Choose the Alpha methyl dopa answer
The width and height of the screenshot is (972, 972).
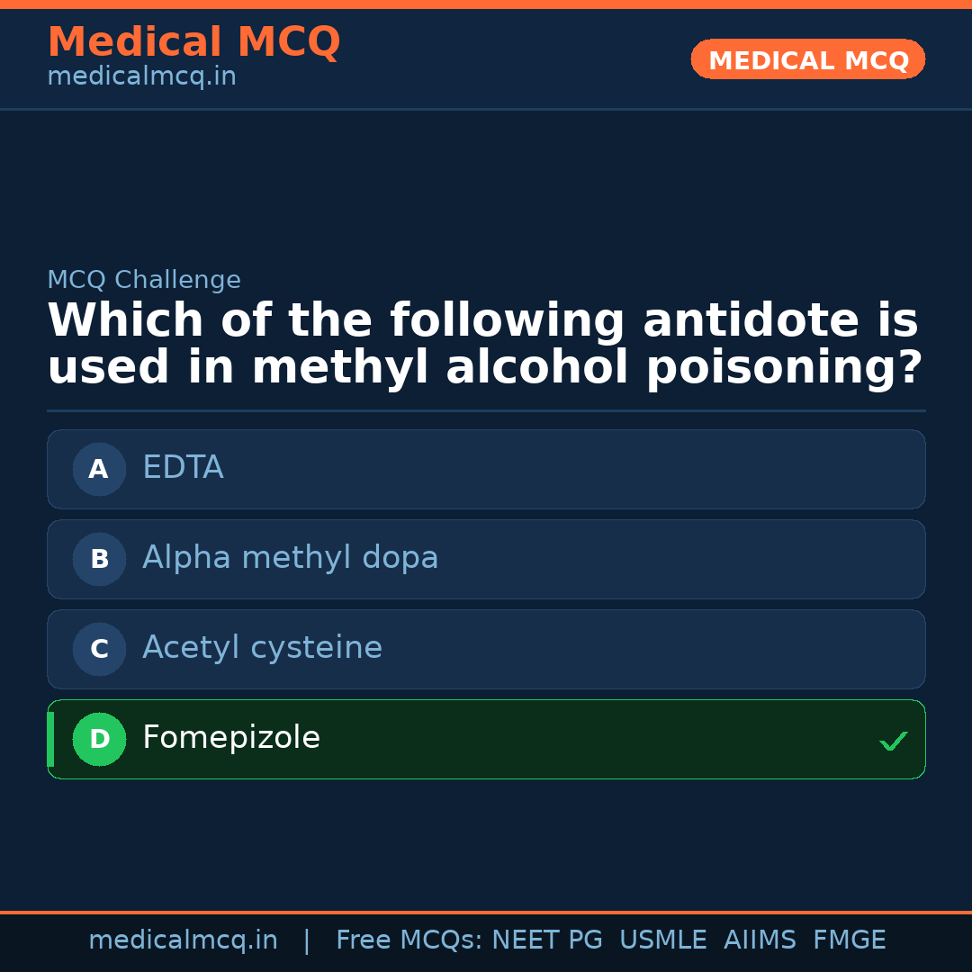point(290,558)
